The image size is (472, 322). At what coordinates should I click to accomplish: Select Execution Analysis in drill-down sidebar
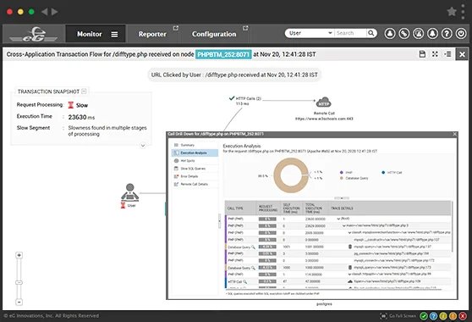coord(195,153)
